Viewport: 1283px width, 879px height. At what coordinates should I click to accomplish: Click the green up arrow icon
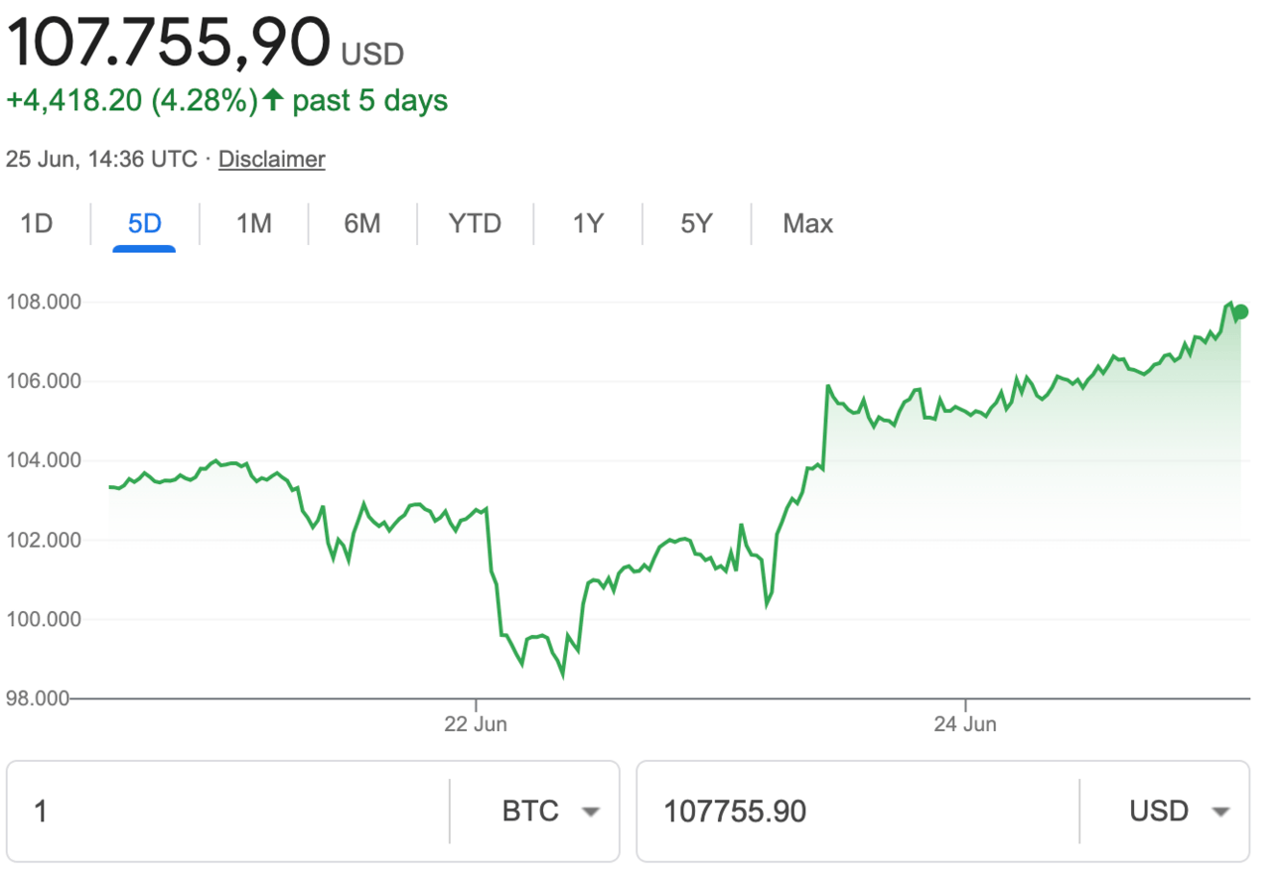274,100
